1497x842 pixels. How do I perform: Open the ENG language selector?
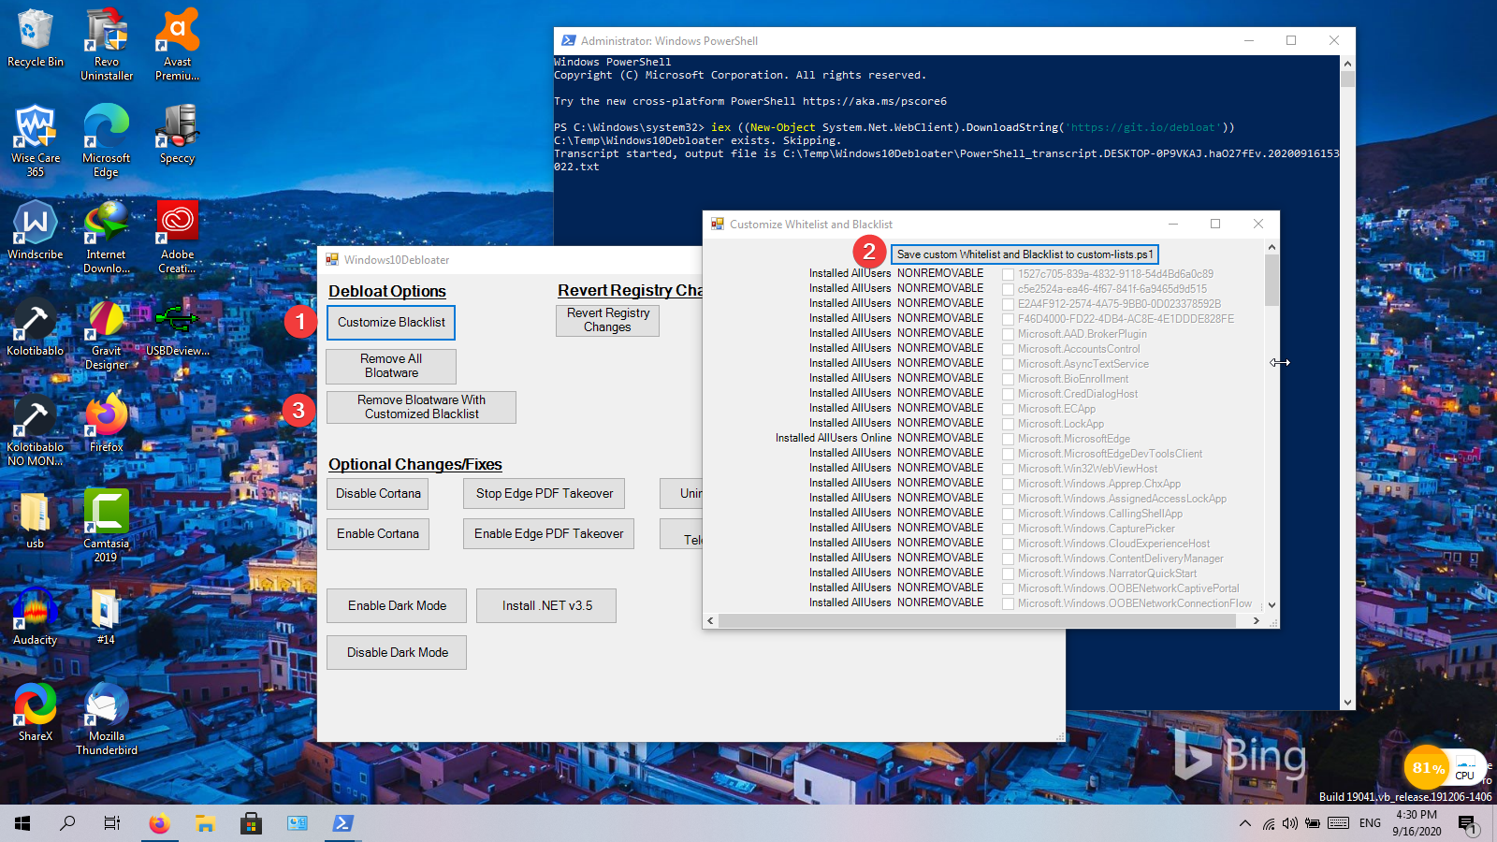click(x=1370, y=823)
